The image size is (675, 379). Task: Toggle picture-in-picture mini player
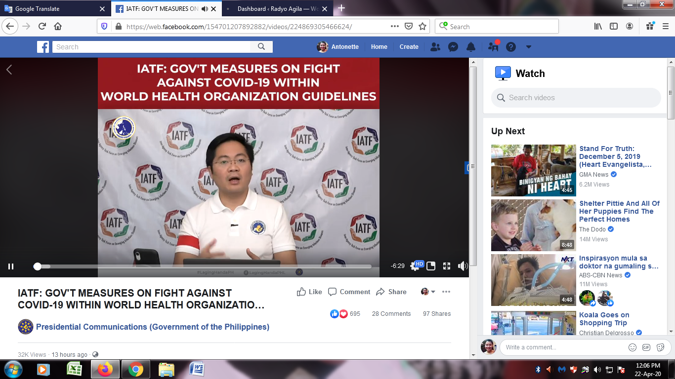tap(431, 266)
